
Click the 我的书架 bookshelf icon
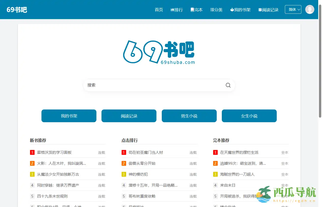(x=232, y=9)
